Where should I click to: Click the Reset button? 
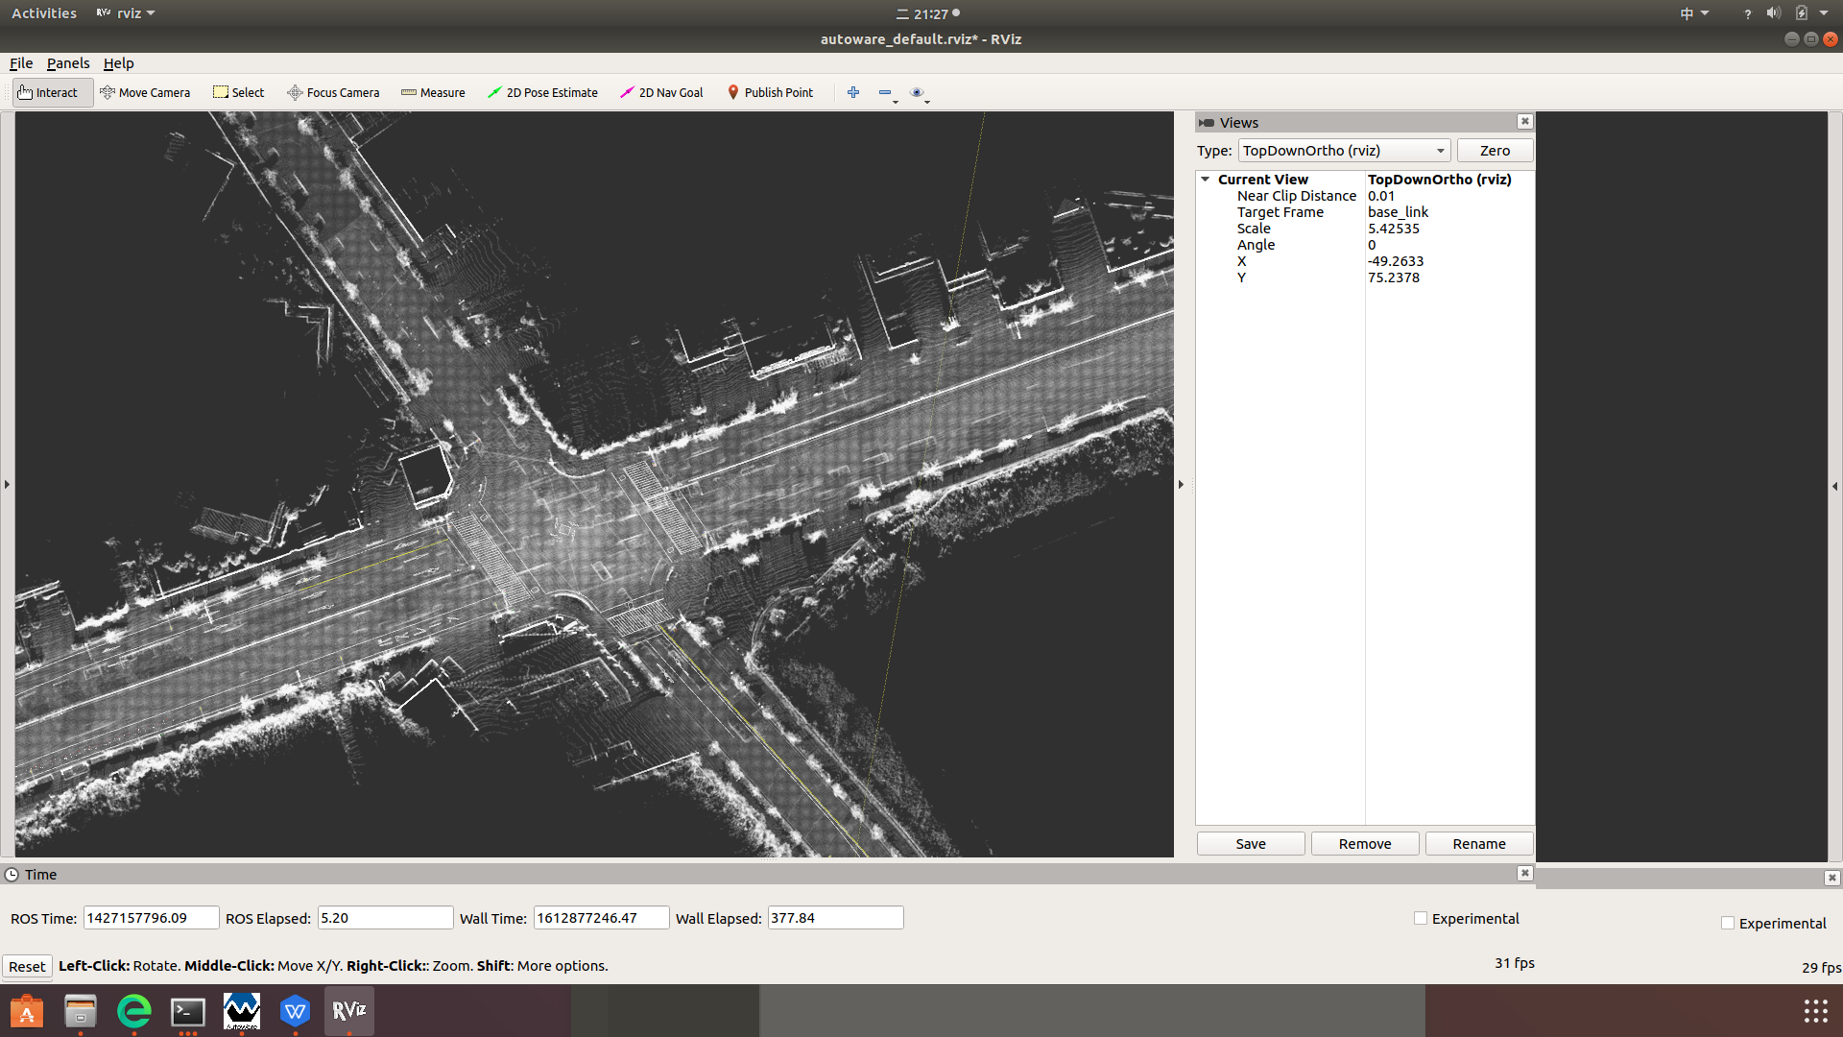coord(27,967)
